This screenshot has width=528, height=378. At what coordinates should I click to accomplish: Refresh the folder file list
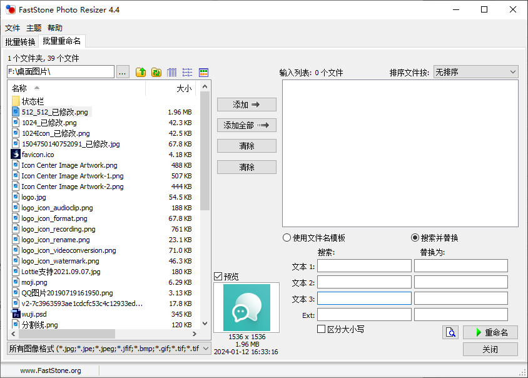[x=156, y=73]
